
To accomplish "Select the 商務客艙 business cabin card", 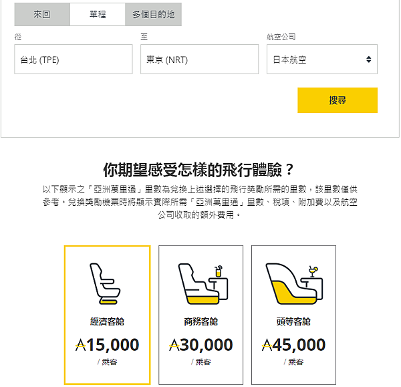I will coord(200,315).
